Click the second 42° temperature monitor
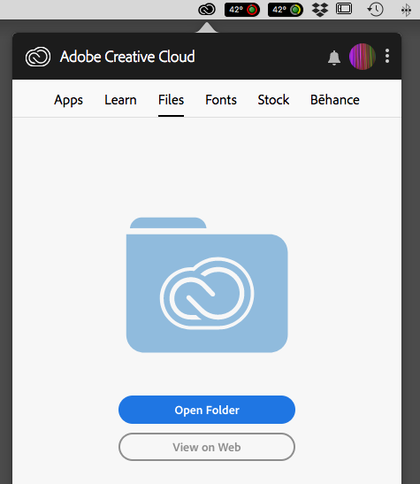This screenshot has height=484, width=420. click(286, 10)
